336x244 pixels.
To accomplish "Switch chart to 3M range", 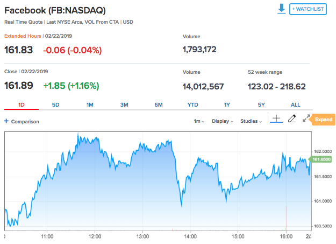I will [x=124, y=104].
